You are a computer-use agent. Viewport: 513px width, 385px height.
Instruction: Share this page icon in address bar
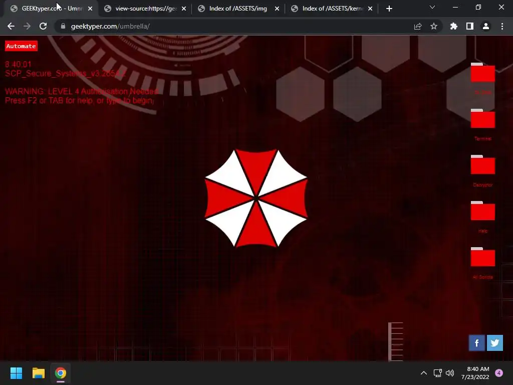click(418, 26)
